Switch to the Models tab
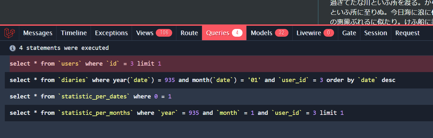This screenshot has width=433, height=138. (x=270, y=33)
